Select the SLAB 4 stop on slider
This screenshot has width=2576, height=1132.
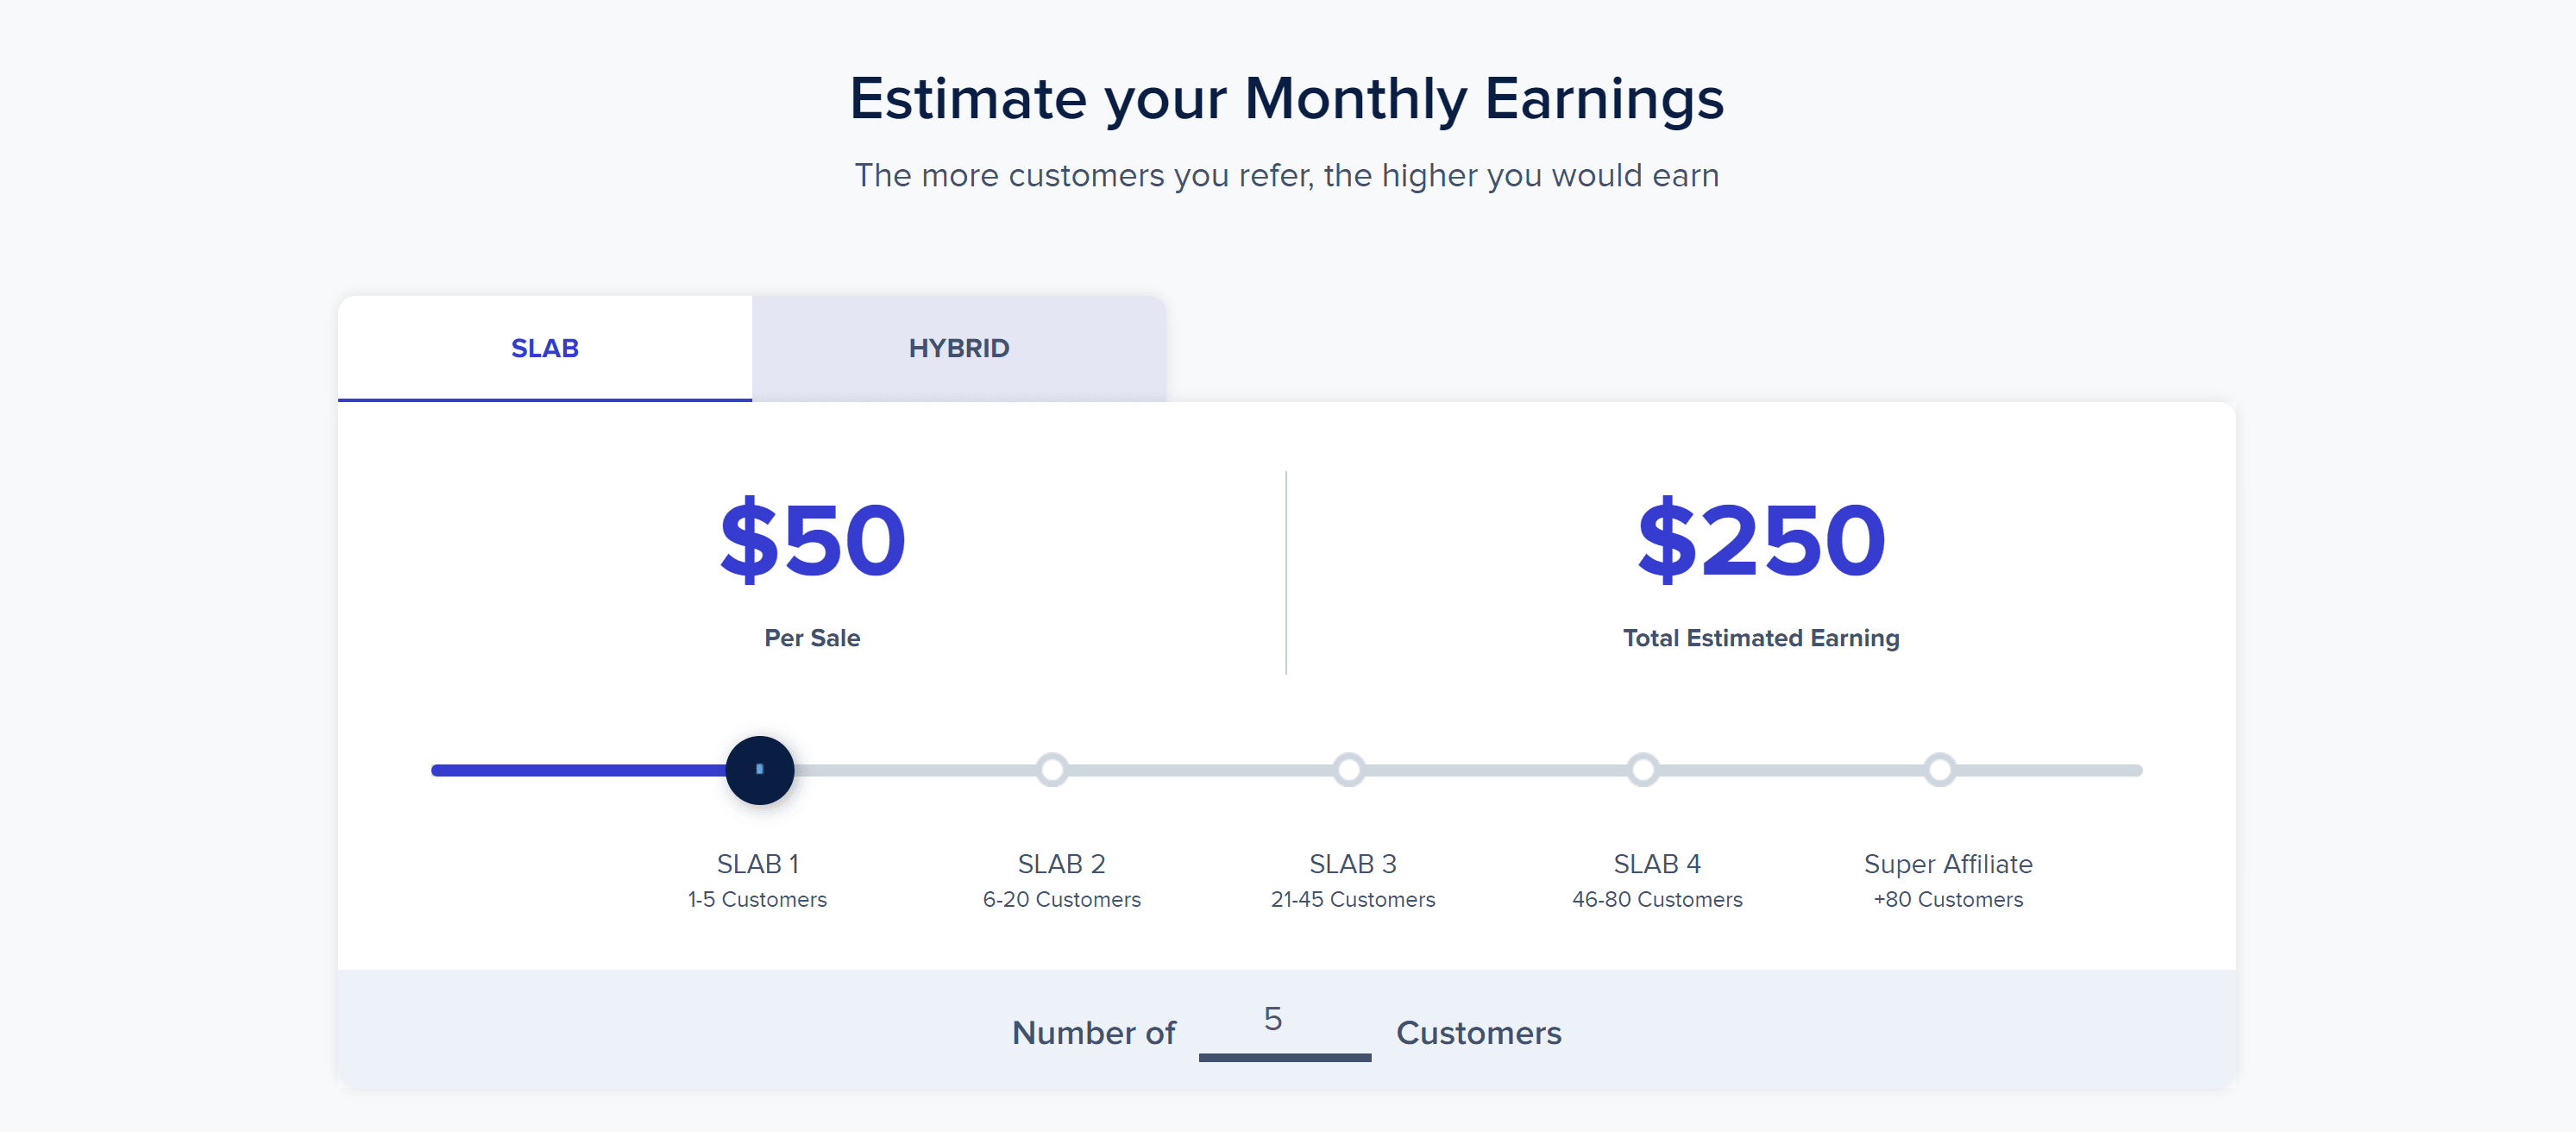pyautogui.click(x=1642, y=770)
